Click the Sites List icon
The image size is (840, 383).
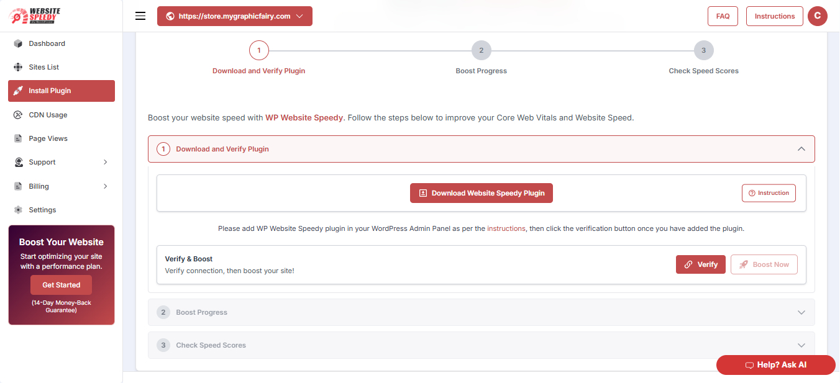18,67
